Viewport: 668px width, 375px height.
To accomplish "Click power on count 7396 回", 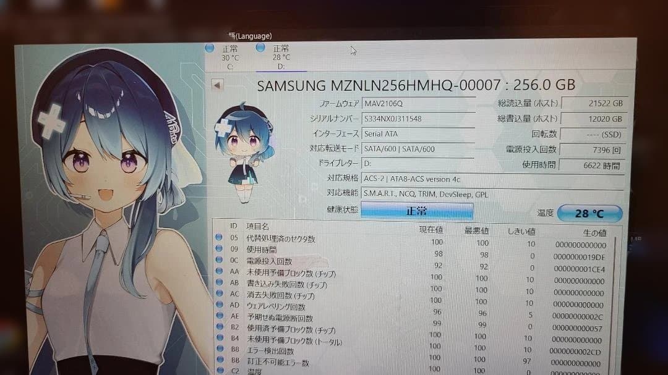I will tap(592, 150).
